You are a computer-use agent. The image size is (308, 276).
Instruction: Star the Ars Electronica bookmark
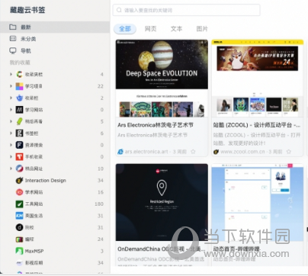(193, 152)
